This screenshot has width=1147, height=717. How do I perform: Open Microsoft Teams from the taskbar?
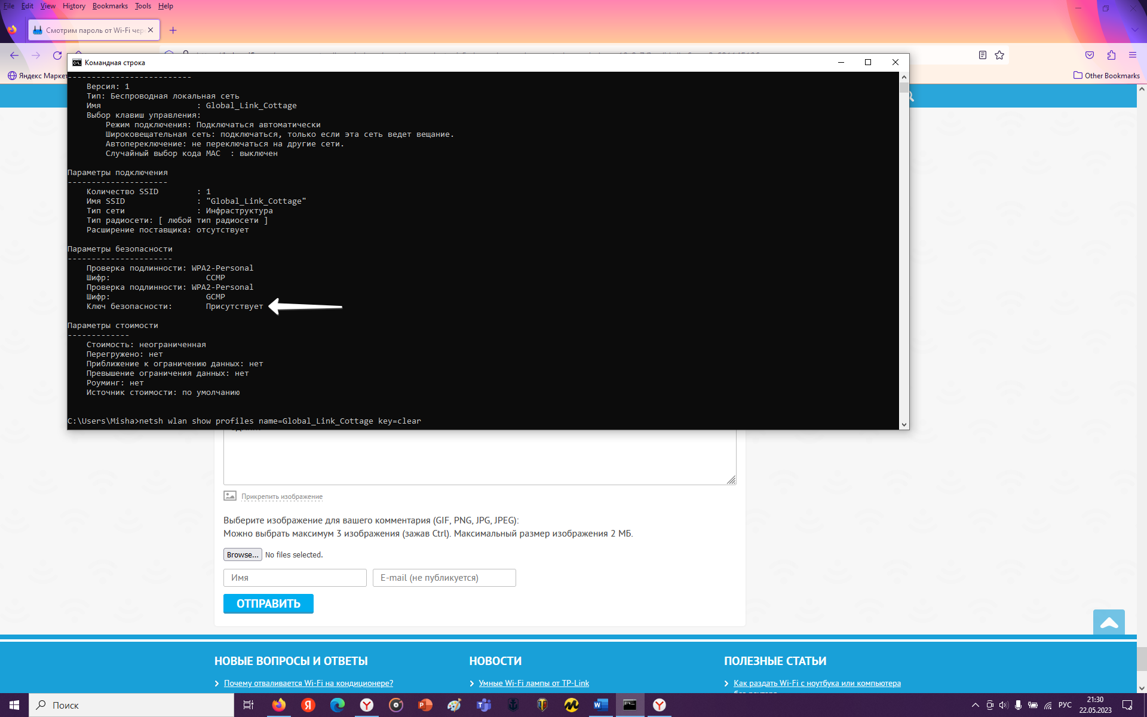(484, 705)
